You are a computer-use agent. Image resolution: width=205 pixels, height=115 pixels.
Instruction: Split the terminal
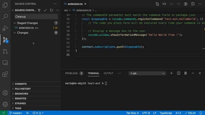(178, 73)
